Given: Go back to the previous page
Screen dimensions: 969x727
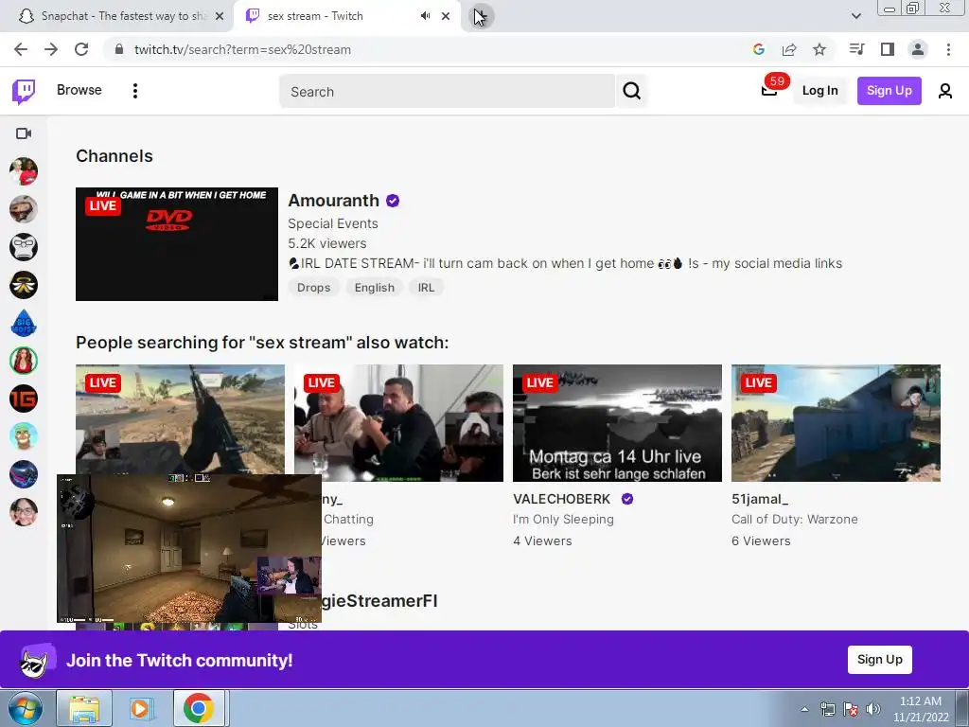Looking at the screenshot, I should pyautogui.click(x=21, y=49).
